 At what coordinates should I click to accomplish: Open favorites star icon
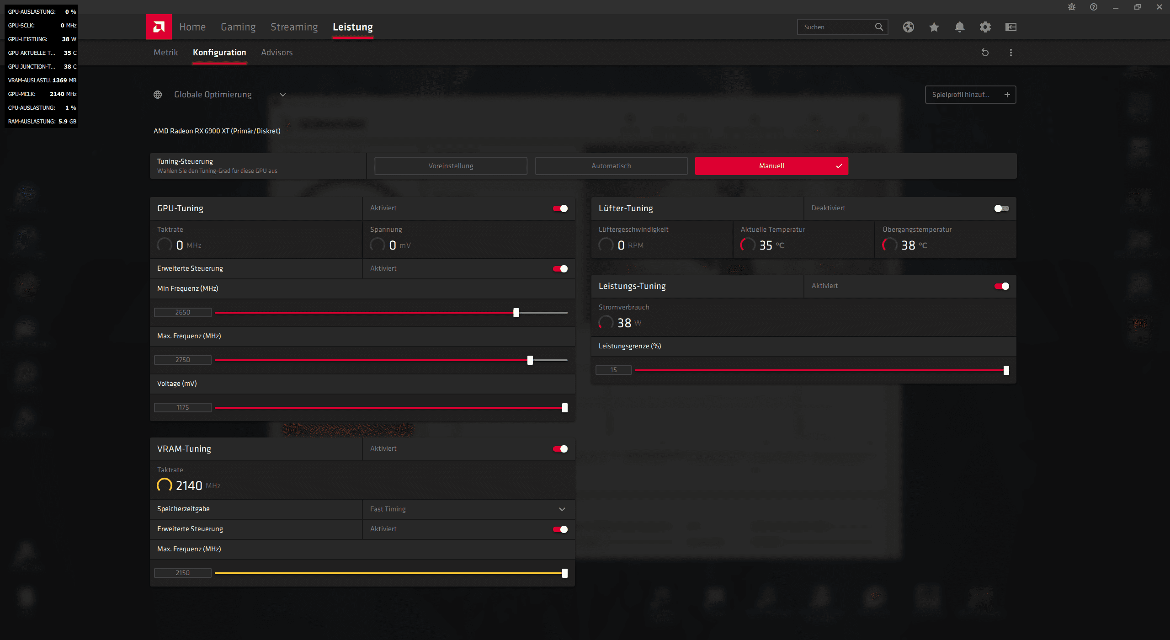click(934, 27)
